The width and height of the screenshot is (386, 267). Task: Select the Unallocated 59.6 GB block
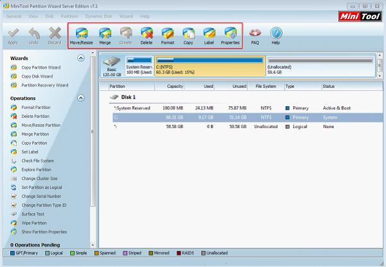tap(320, 66)
